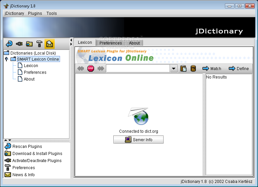
Task: Open the search word dropdown arrow
Action: point(174,68)
